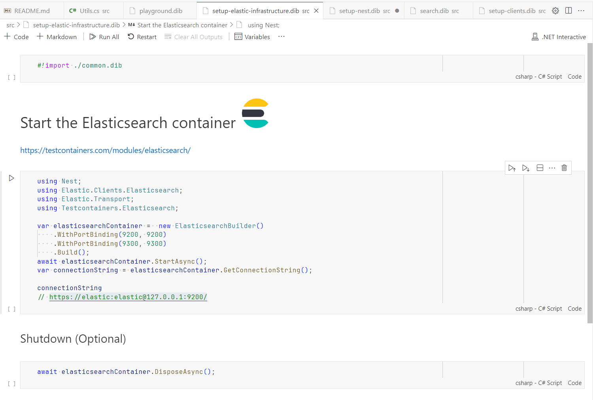
Task: Click the file icon on the search.dib tab
Action: (x=413, y=11)
